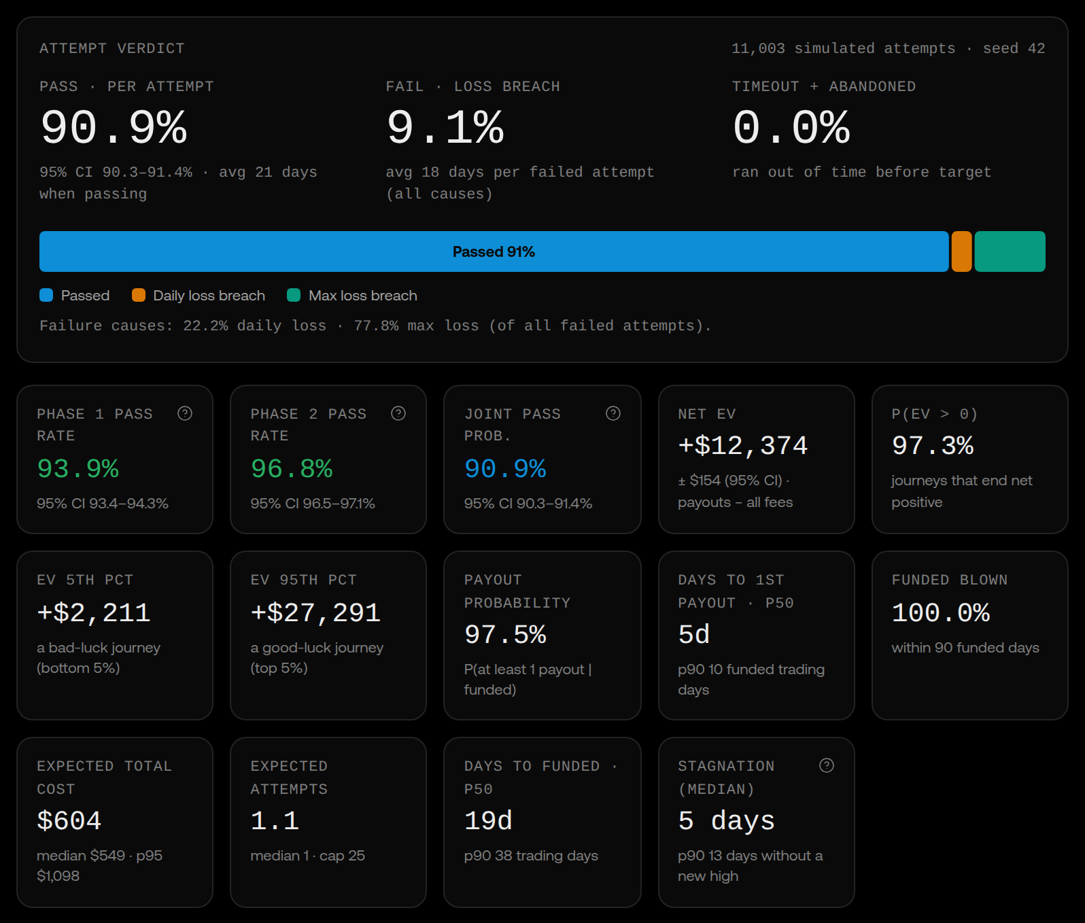Screen dimensions: 1085x923
Task: Select the green max loss bar segment
Action: 1010,251
